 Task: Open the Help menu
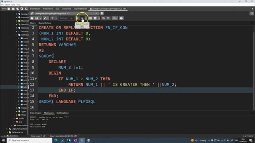(18, 5)
